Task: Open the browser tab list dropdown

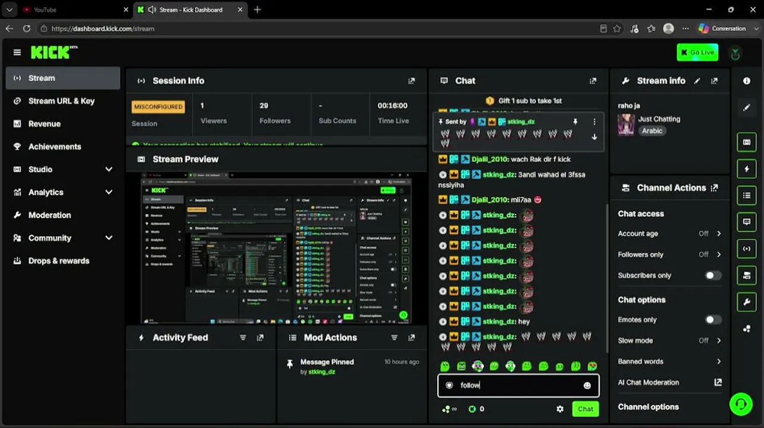Action: (9, 10)
